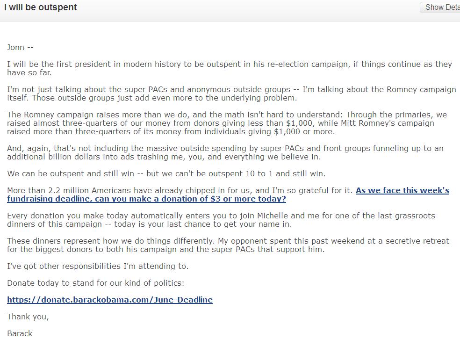The height and width of the screenshot is (339, 460).
Task: Click the "I will be outspent" subject heading
Action: (x=41, y=7)
